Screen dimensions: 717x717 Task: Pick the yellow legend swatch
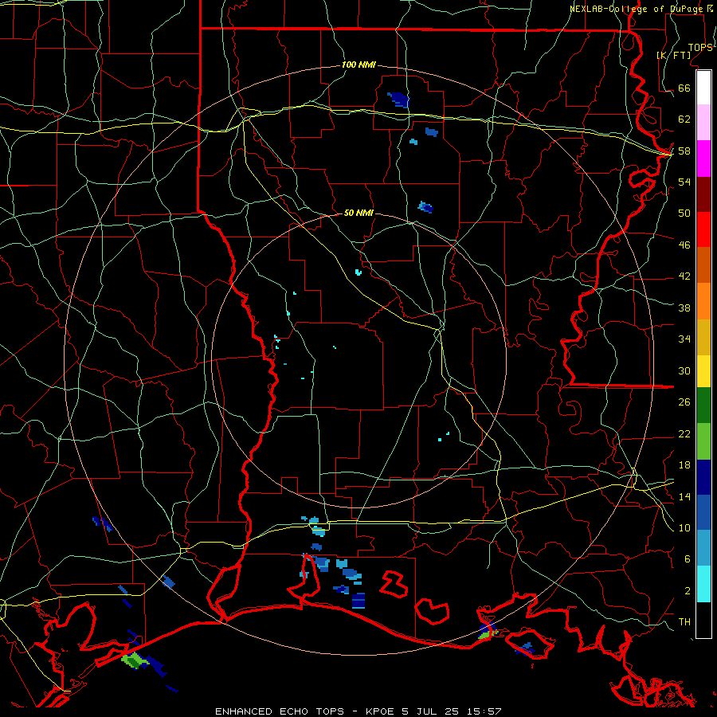(x=703, y=371)
